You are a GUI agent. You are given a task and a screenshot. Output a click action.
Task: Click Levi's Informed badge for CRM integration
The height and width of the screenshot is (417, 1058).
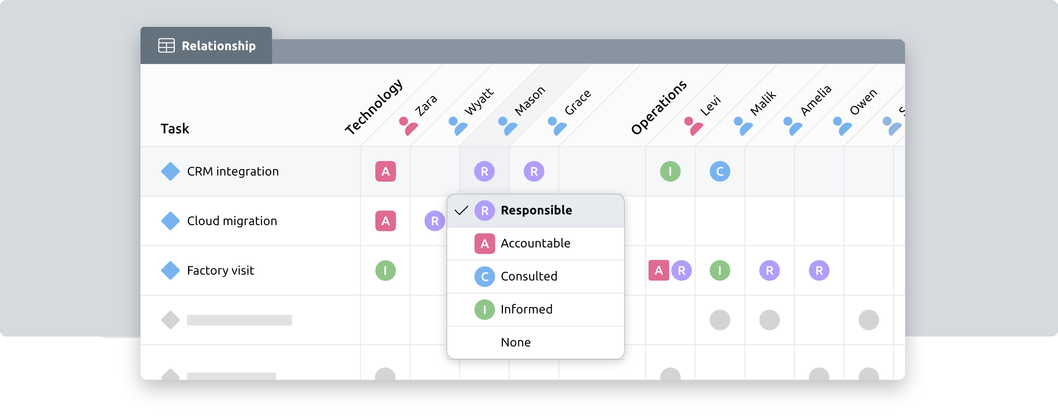click(670, 171)
